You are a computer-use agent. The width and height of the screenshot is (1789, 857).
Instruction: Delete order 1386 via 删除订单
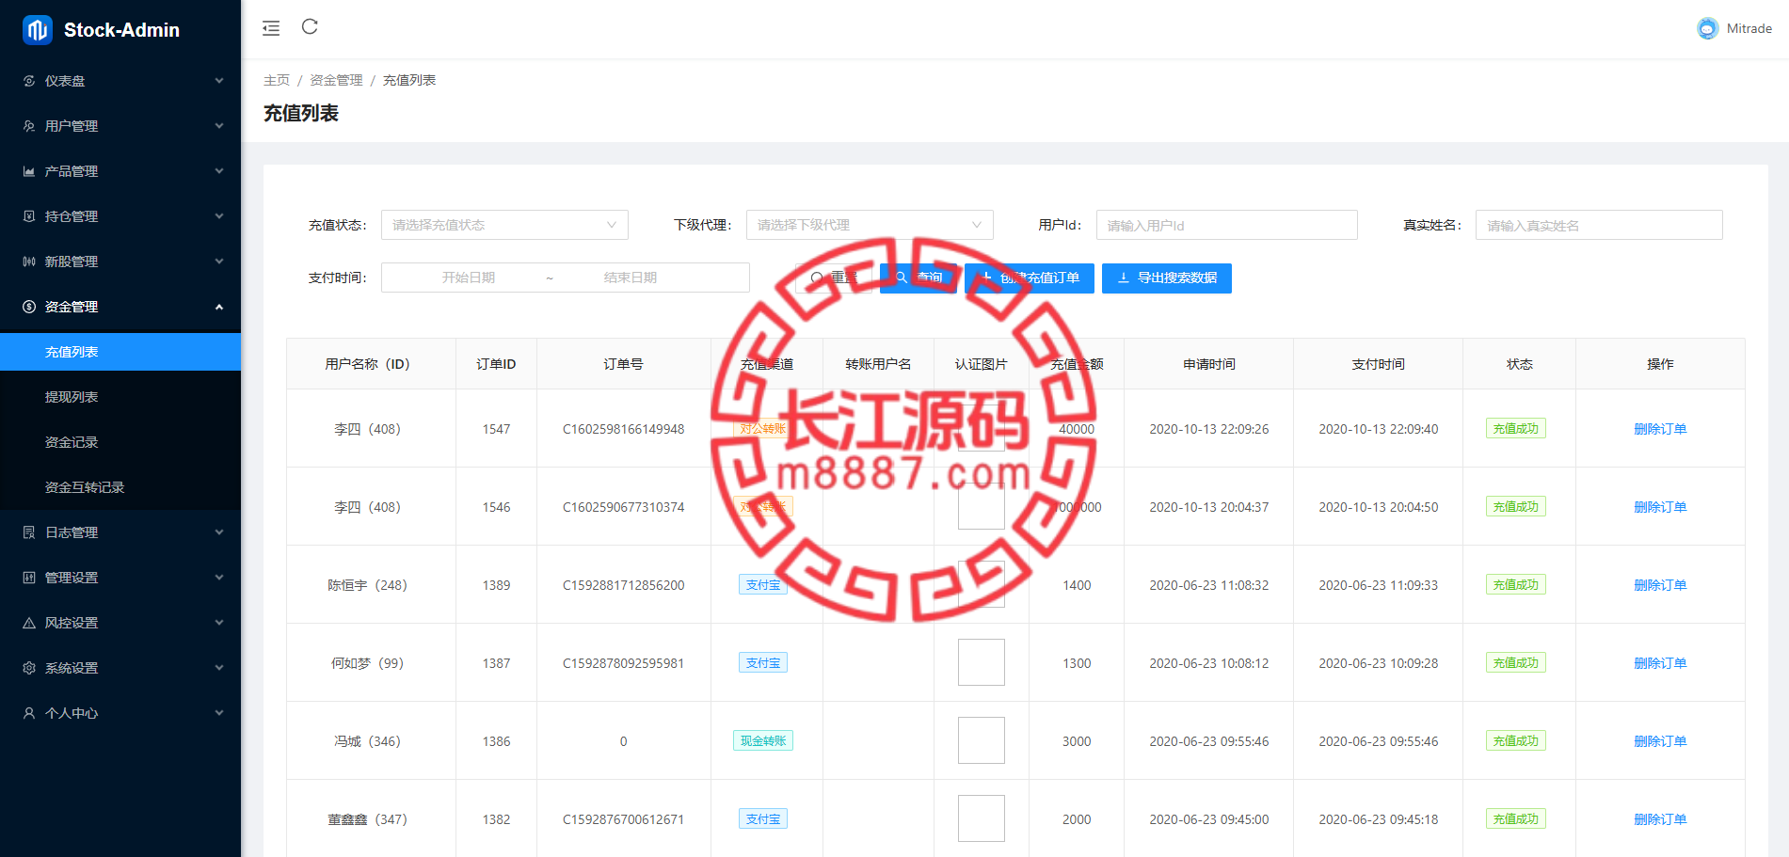click(x=1660, y=741)
